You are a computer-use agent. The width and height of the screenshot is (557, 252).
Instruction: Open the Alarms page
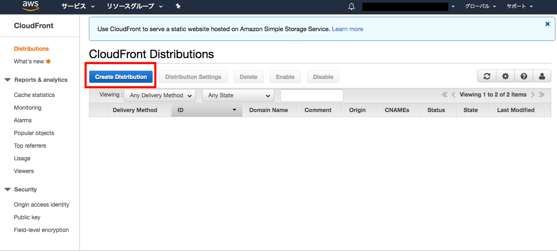(23, 120)
